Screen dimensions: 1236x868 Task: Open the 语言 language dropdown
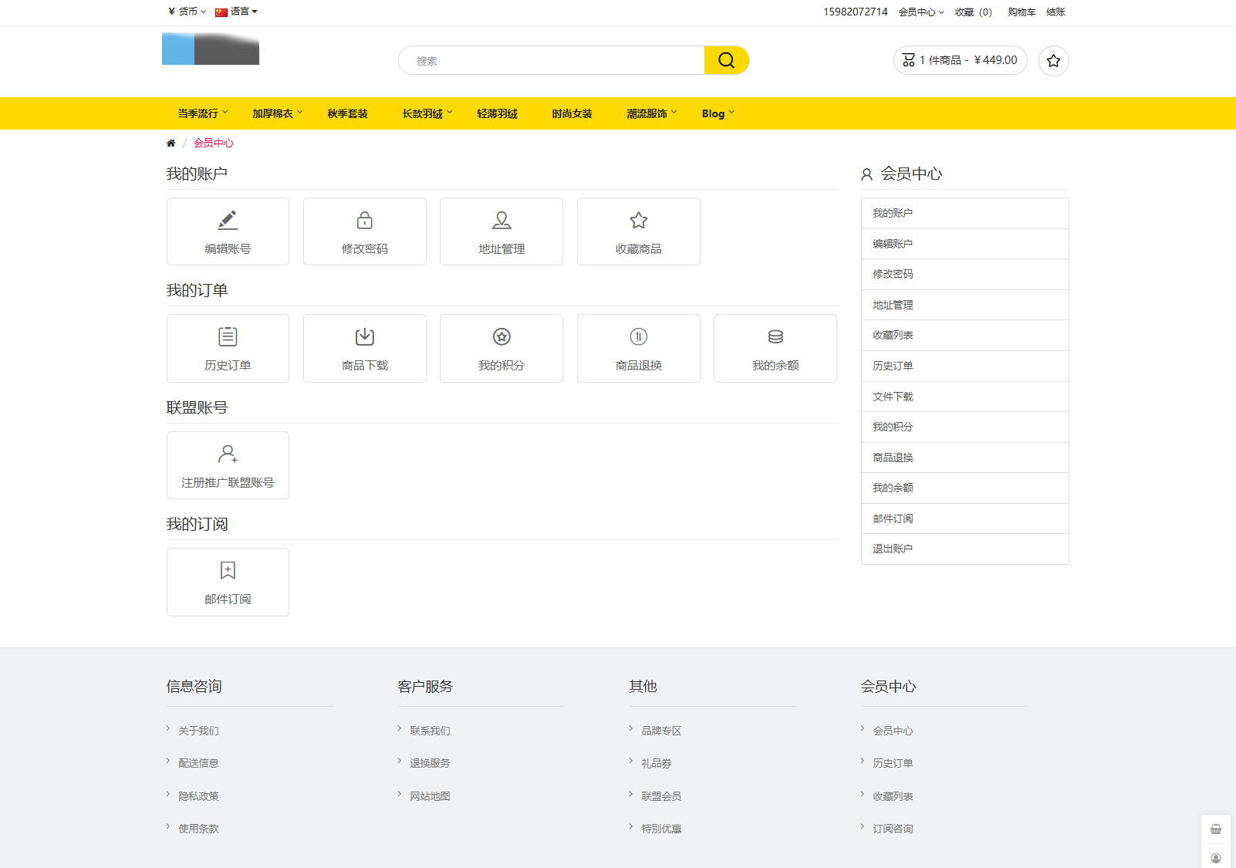(236, 12)
